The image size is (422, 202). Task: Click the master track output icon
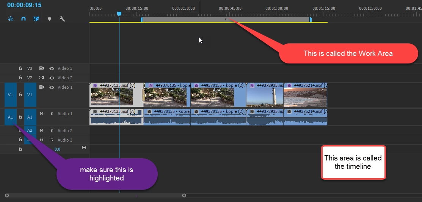[84, 148]
